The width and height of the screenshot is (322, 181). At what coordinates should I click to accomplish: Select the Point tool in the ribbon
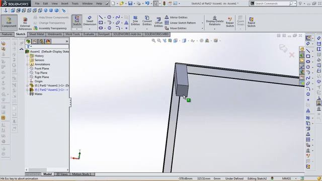point(126,28)
